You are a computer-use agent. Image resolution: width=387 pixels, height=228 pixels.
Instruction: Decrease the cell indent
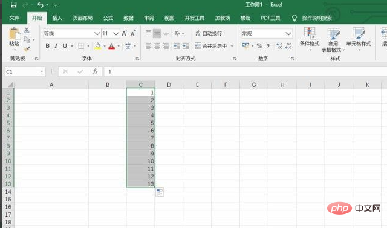coord(177,46)
